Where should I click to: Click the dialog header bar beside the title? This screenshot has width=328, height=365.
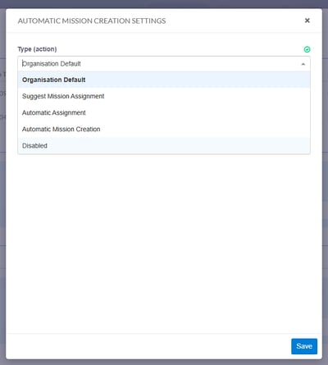(x=235, y=21)
